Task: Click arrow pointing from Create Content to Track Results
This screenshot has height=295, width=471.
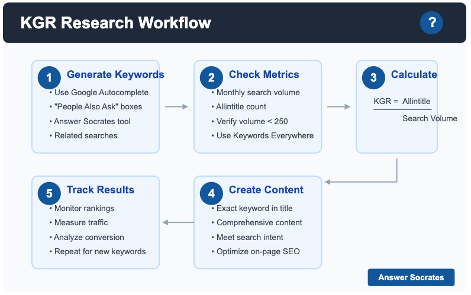Action: point(178,222)
